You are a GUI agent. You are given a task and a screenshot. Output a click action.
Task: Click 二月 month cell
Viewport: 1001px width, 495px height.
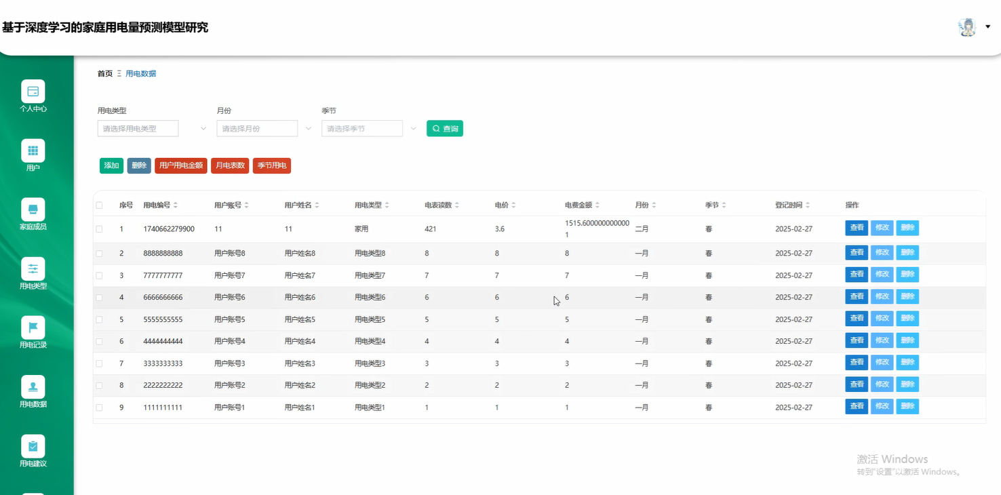[x=642, y=229]
